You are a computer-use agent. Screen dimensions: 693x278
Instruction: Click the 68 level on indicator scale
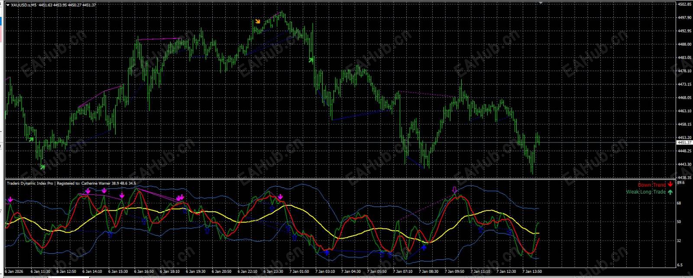(x=679, y=203)
